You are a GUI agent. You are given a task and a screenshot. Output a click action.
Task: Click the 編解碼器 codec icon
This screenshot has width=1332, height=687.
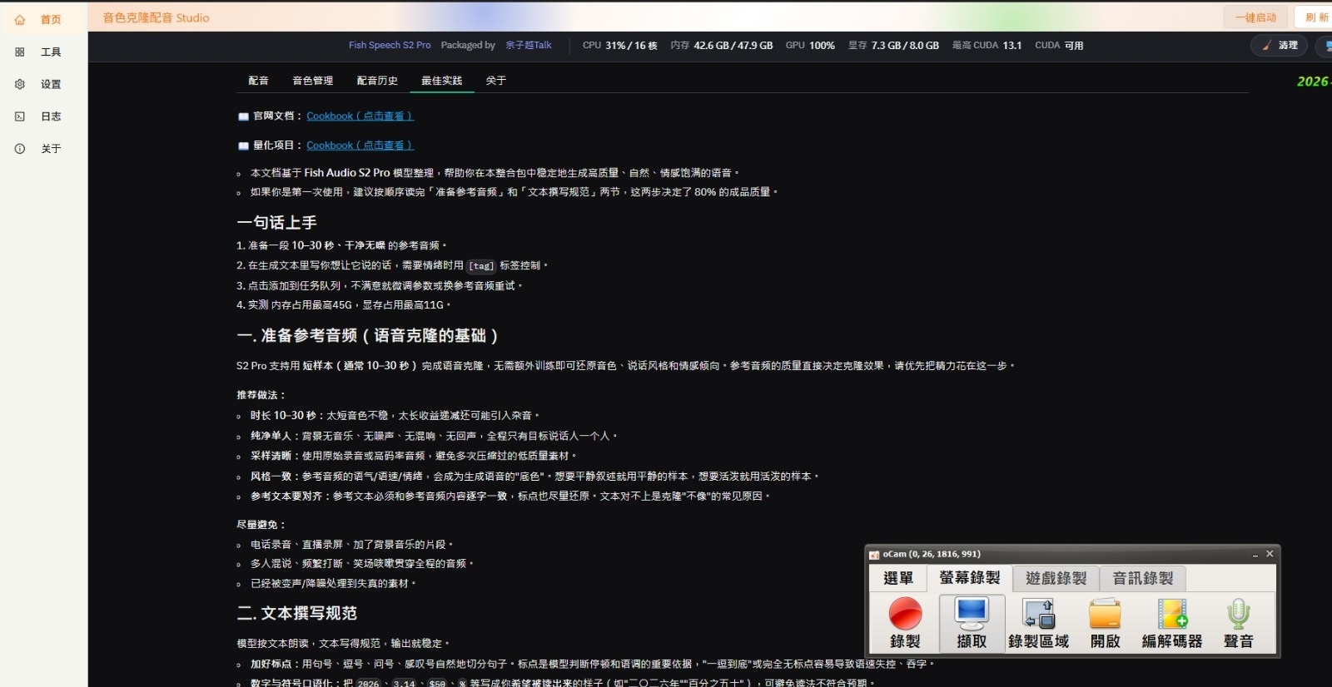click(x=1171, y=614)
